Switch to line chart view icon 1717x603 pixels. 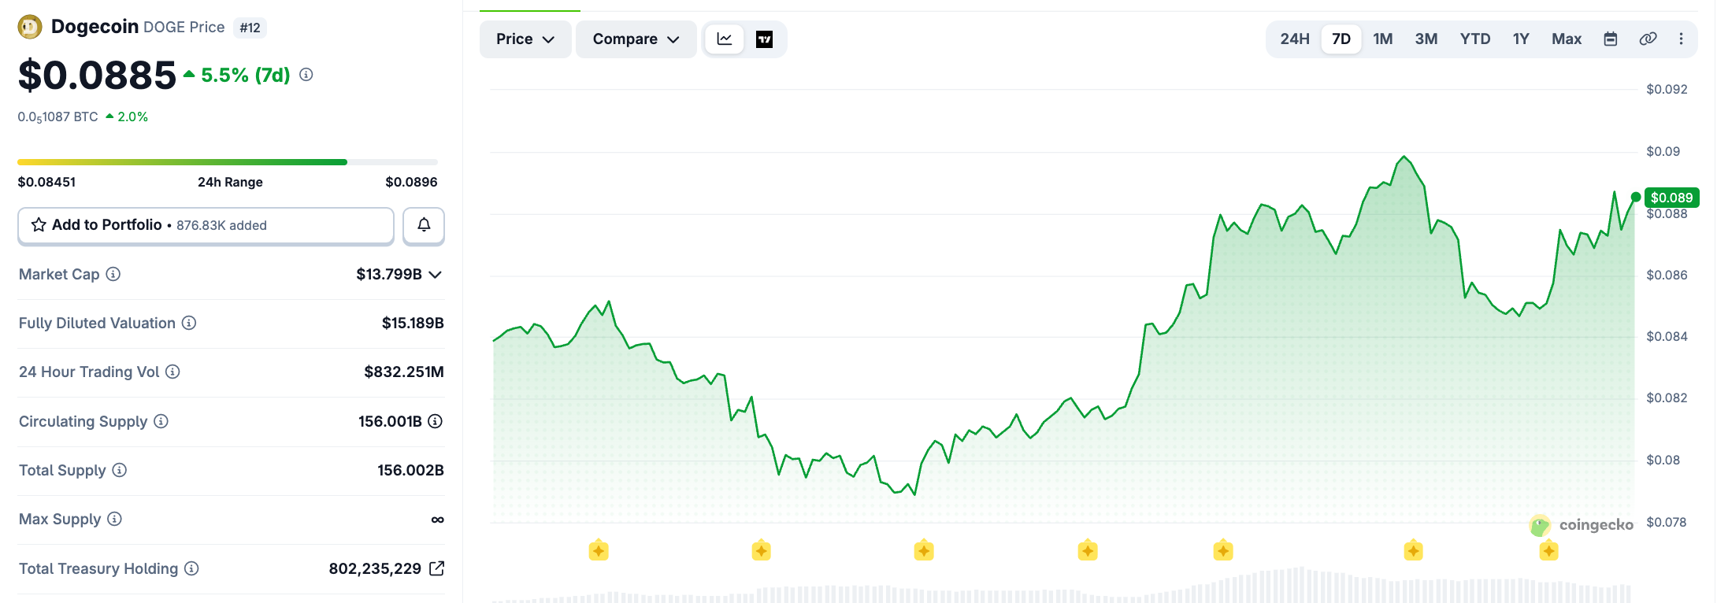725,39
